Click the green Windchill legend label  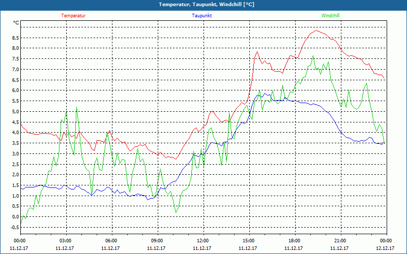coord(330,16)
